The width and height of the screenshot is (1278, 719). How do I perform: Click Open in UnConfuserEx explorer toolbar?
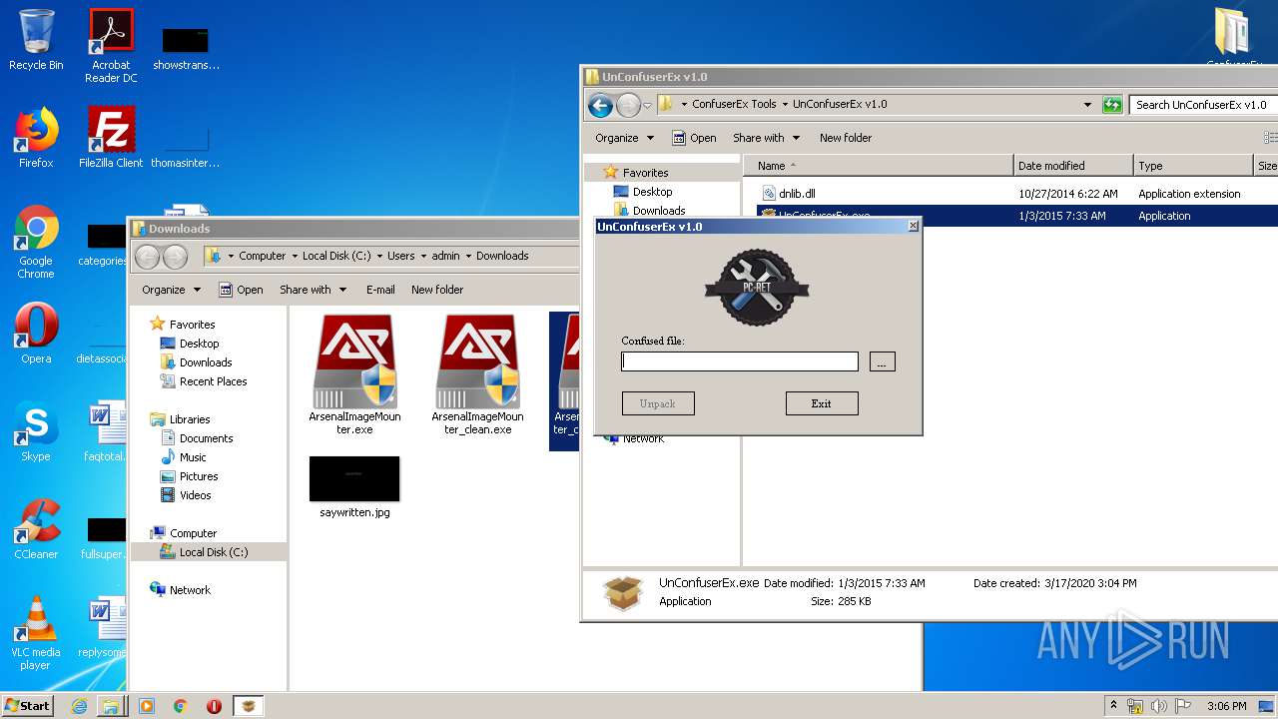click(695, 138)
